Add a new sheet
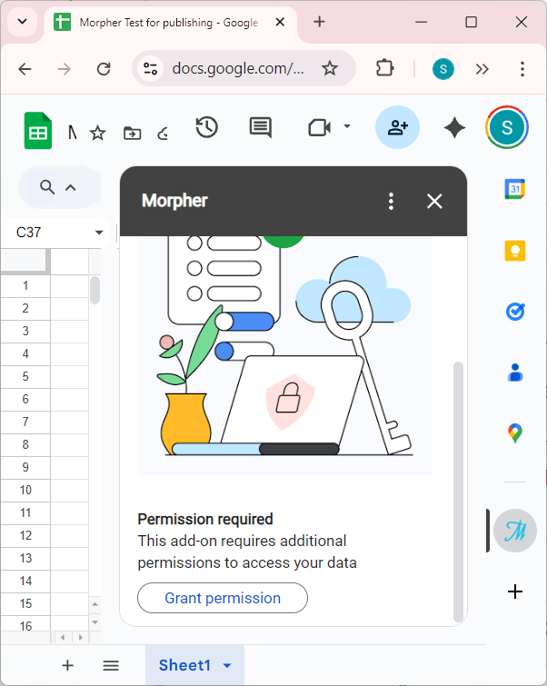The width and height of the screenshot is (547, 686). pyautogui.click(x=67, y=665)
